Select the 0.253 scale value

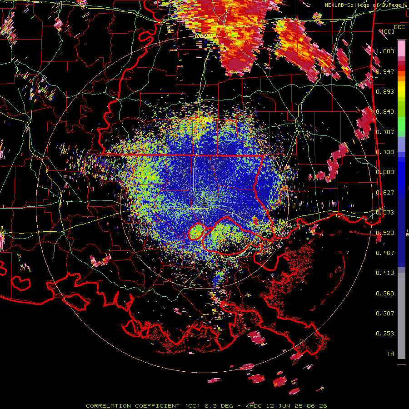coord(385,334)
